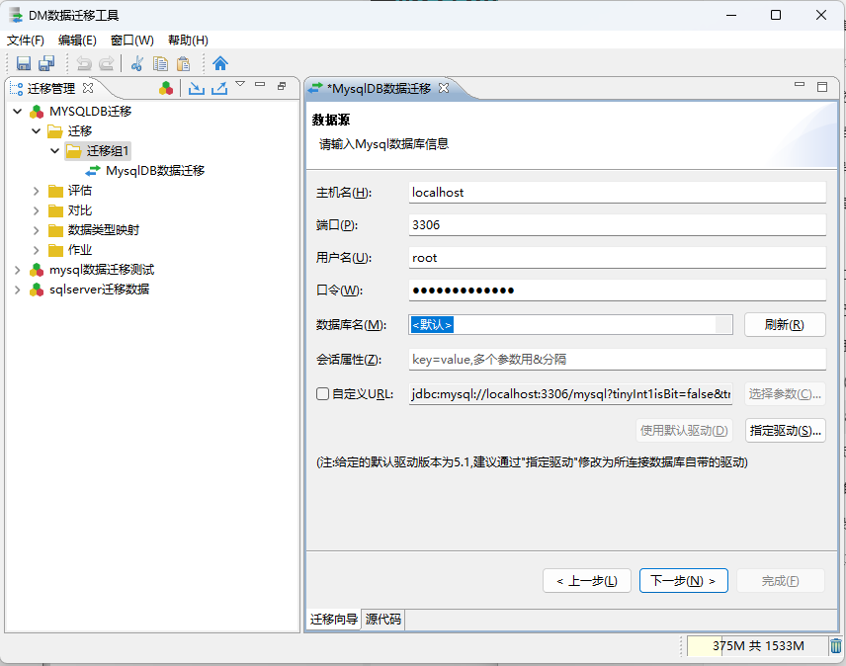The height and width of the screenshot is (666, 846).
Task: Maximize the MysqlDB数据迁移 editor area
Action: coord(822,87)
